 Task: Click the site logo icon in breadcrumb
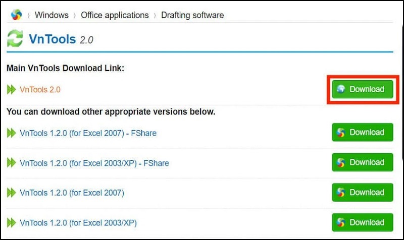point(17,14)
